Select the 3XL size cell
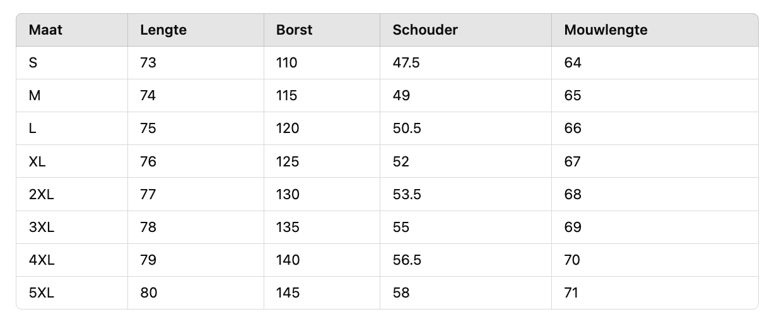 click(42, 227)
